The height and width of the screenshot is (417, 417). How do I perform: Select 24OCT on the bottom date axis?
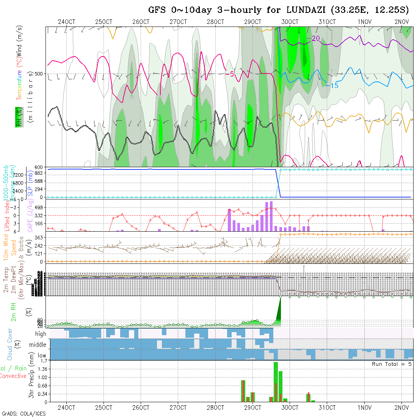(x=67, y=408)
